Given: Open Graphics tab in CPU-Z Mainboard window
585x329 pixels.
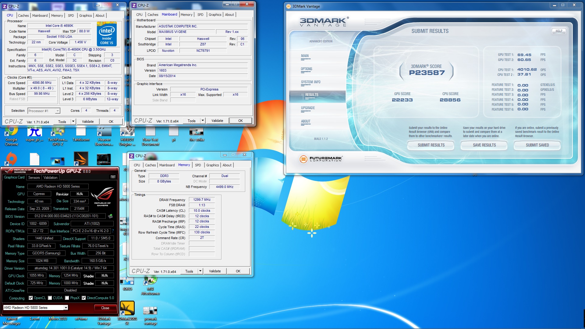Looking at the screenshot, I should tap(215, 15).
